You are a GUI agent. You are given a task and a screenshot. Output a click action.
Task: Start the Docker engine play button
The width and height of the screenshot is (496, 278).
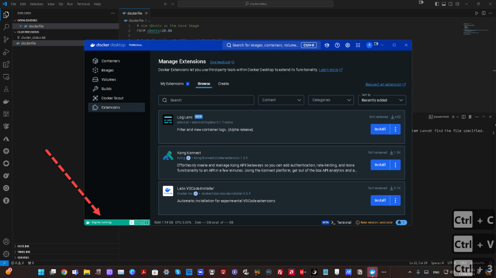[132, 222]
